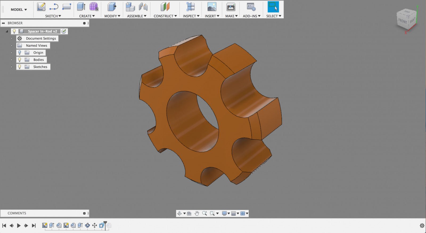Screen dimensions: 426x233
Task: Toggle visibility of the Bodies folder
Action: (x=19, y=60)
